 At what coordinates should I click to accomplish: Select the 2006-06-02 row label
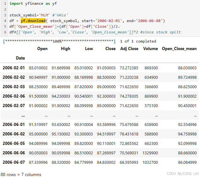click(14, 134)
